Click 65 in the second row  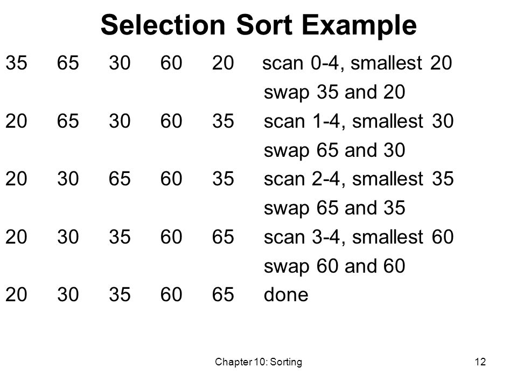68,121
